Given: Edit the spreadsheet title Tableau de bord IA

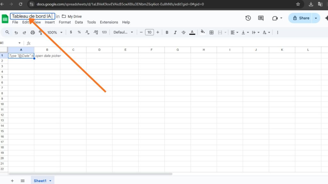Looking at the screenshot, I should pyautogui.click(x=32, y=16).
